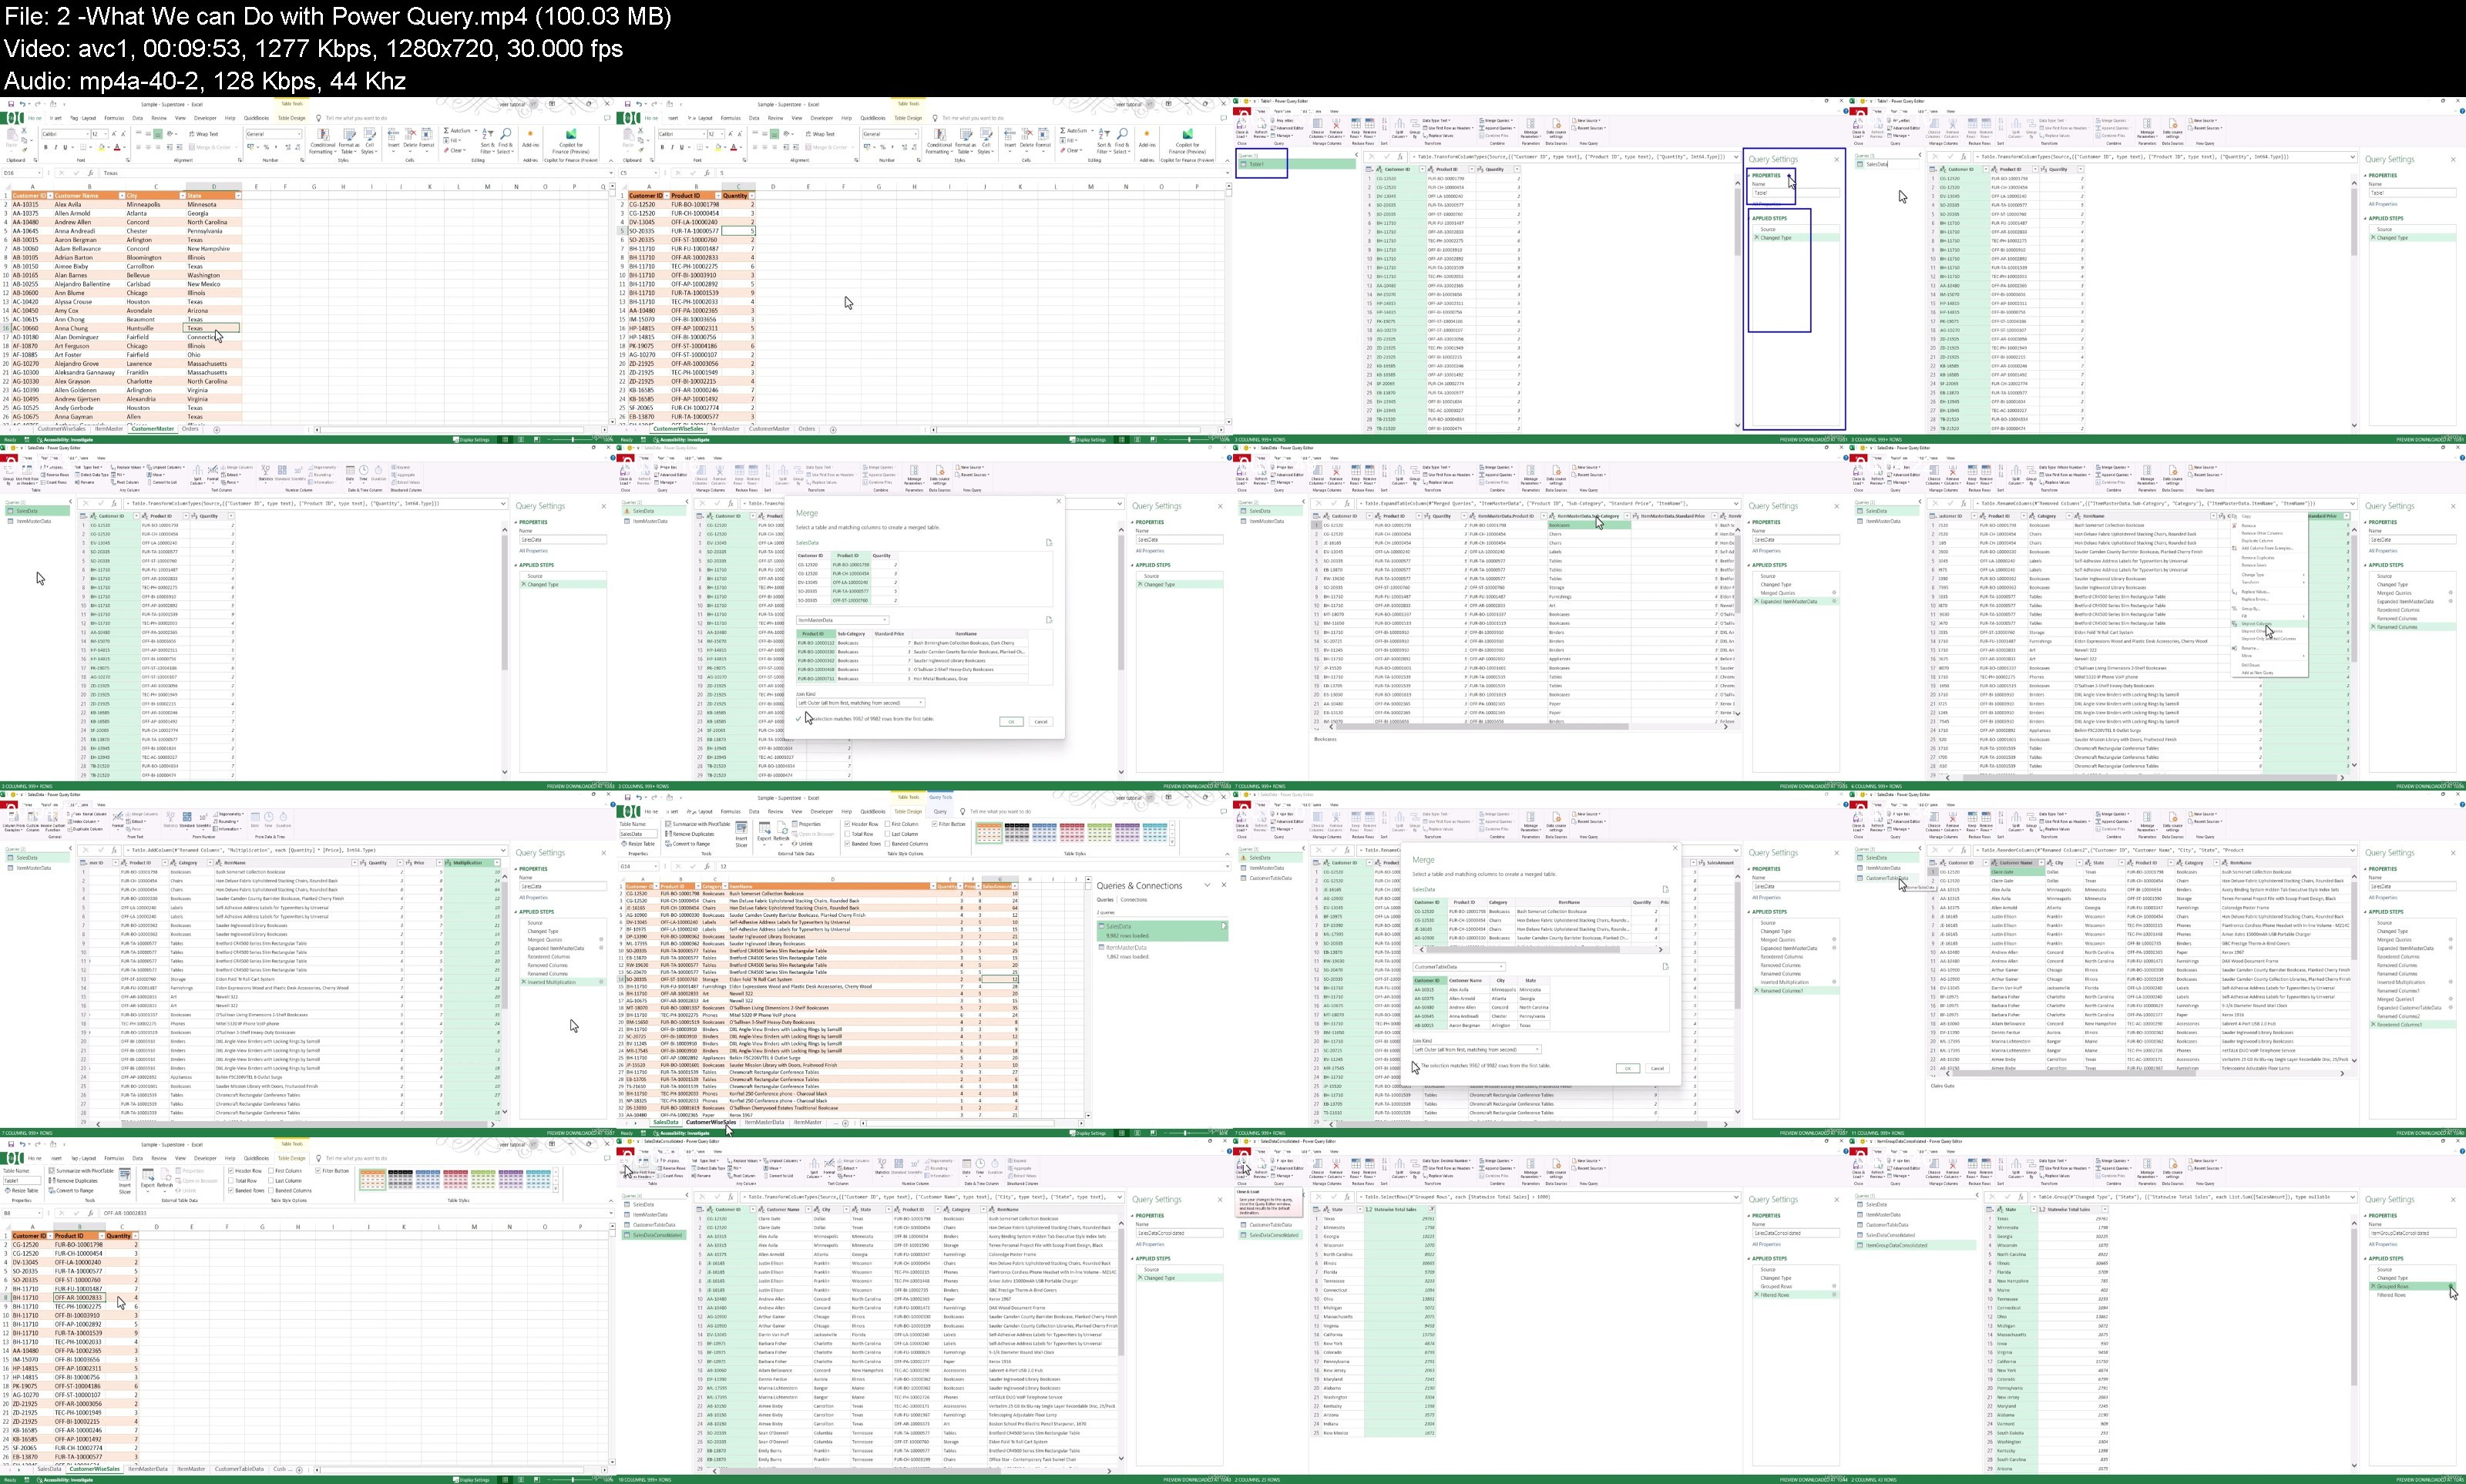
Task: Click Cell Styles in the CustomerMaster frame
Action: (x=370, y=142)
